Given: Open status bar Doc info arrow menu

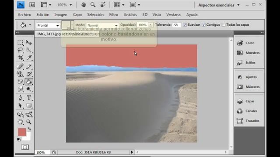Looking at the screenshot, I should tap(132, 152).
